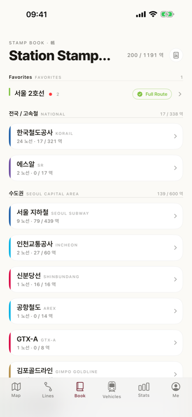Expand the 에스알 SR chevron
This screenshot has width=192, height=417.
point(175,168)
